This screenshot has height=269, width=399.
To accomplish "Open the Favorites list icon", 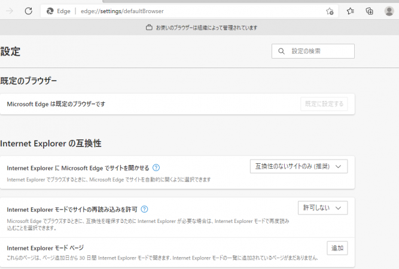I will pos(351,11).
